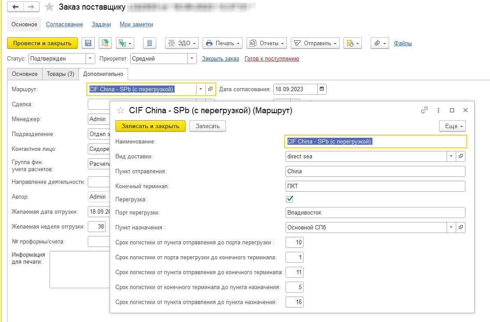Open the create-based-on icon dropdown

tap(125, 43)
